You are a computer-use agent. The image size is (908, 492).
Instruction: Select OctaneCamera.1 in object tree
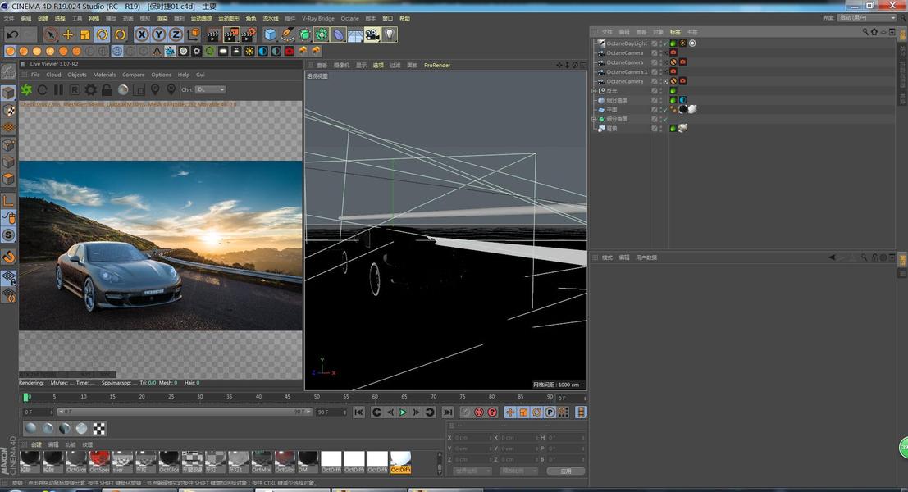[626, 72]
